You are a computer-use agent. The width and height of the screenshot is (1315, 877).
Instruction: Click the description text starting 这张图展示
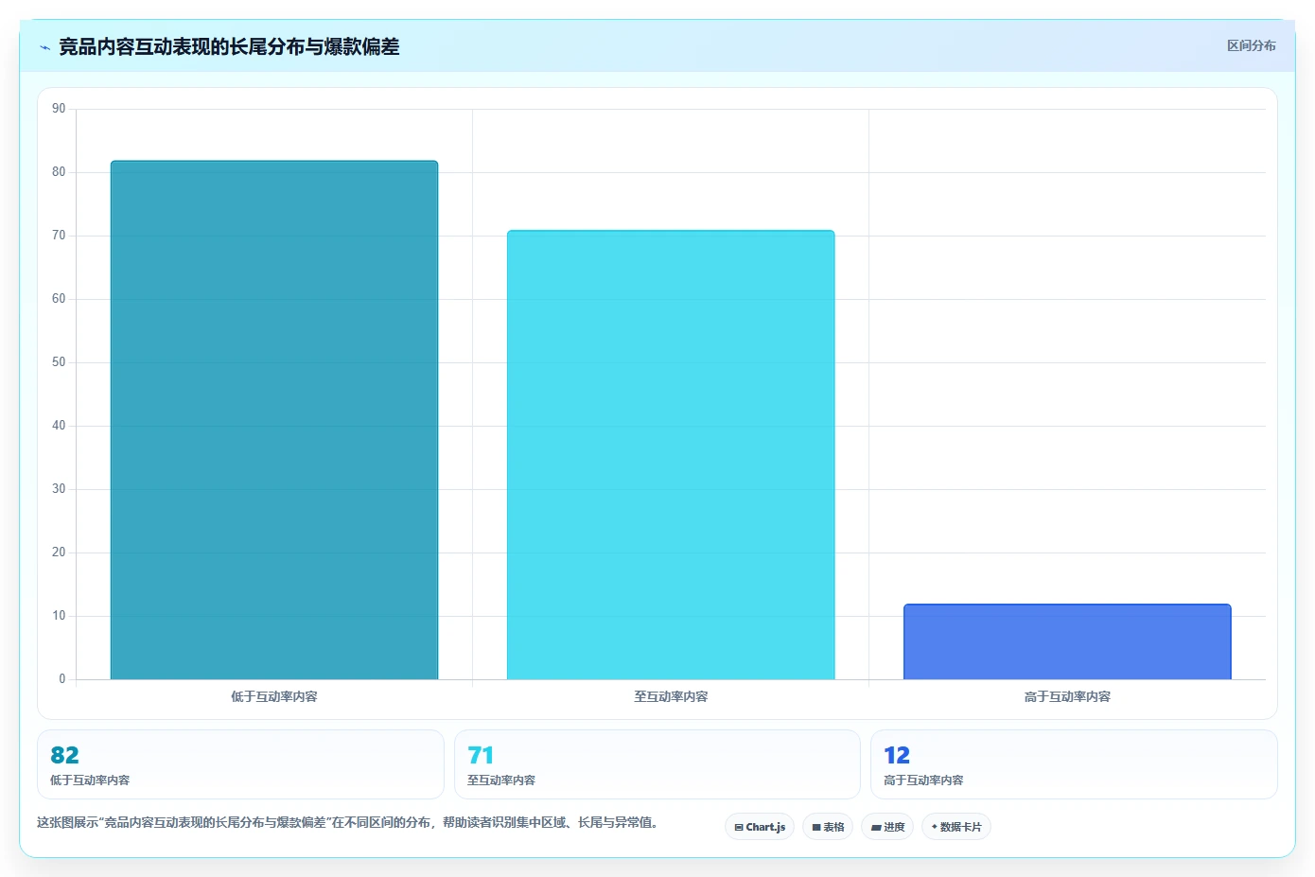coord(347,822)
